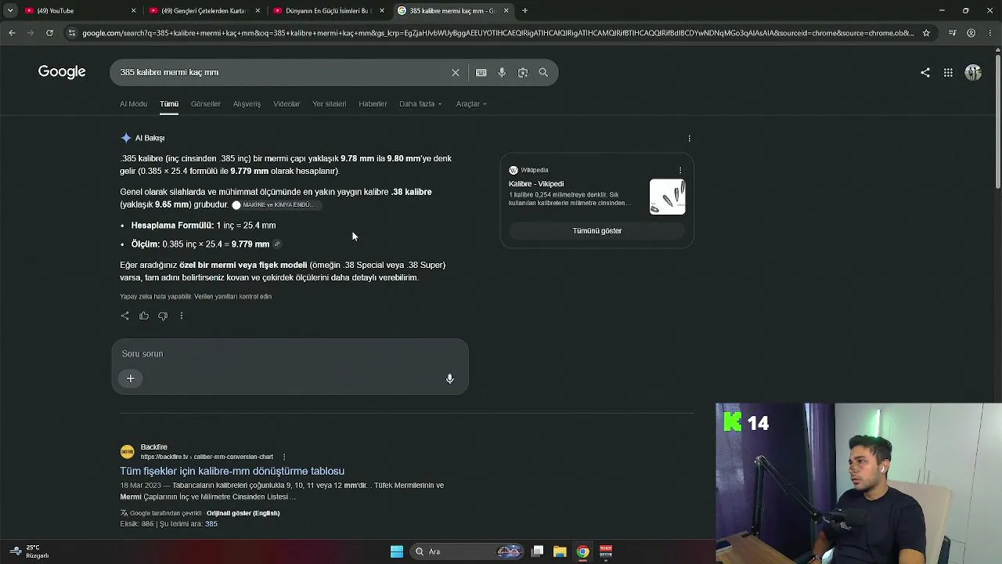Open Chrome's three-dot menu
This screenshot has width=1002, height=564.
coord(991,33)
